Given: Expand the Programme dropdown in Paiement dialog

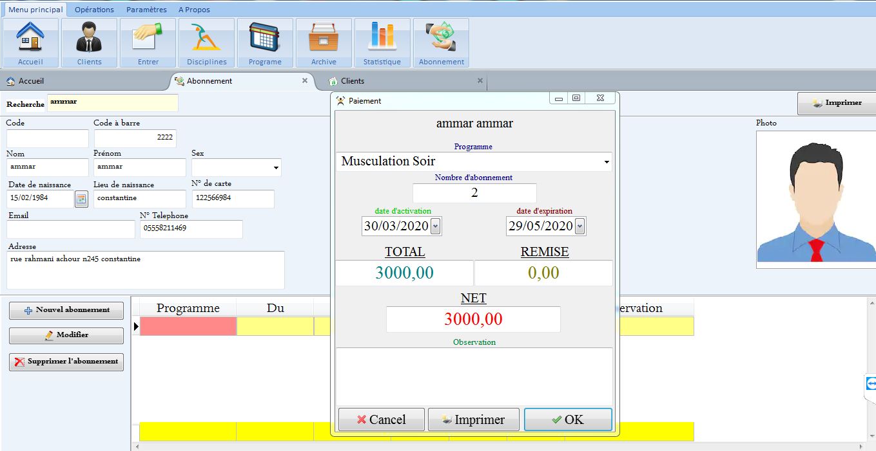Looking at the screenshot, I should 607,162.
